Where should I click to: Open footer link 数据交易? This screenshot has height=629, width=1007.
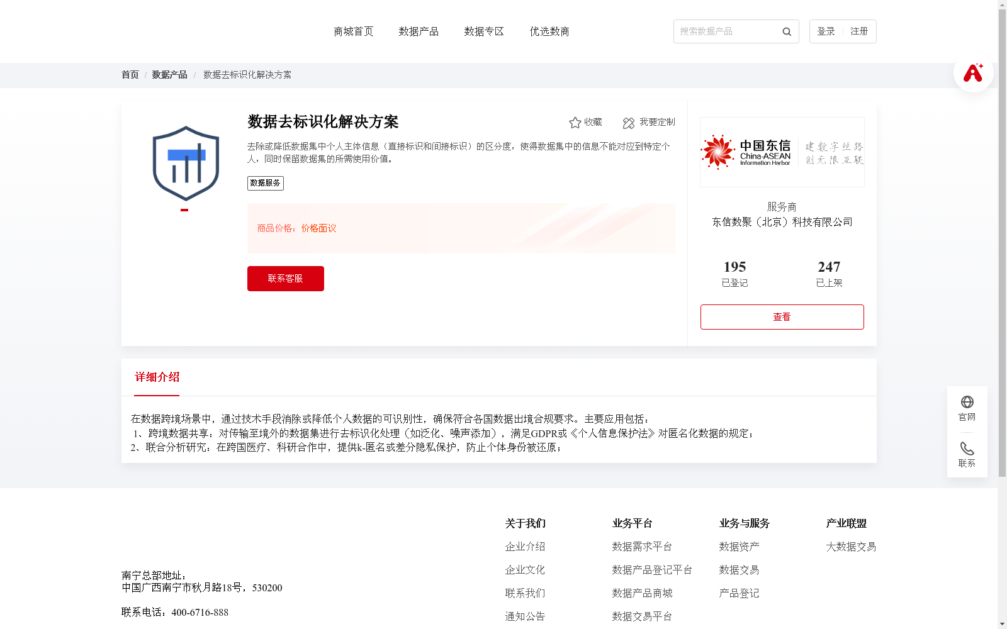[x=739, y=570]
